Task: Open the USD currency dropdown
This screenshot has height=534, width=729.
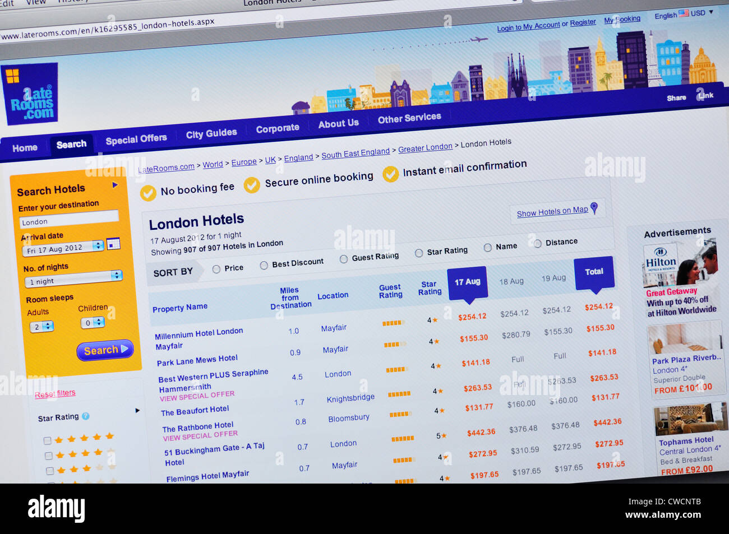Action: pyautogui.click(x=702, y=12)
